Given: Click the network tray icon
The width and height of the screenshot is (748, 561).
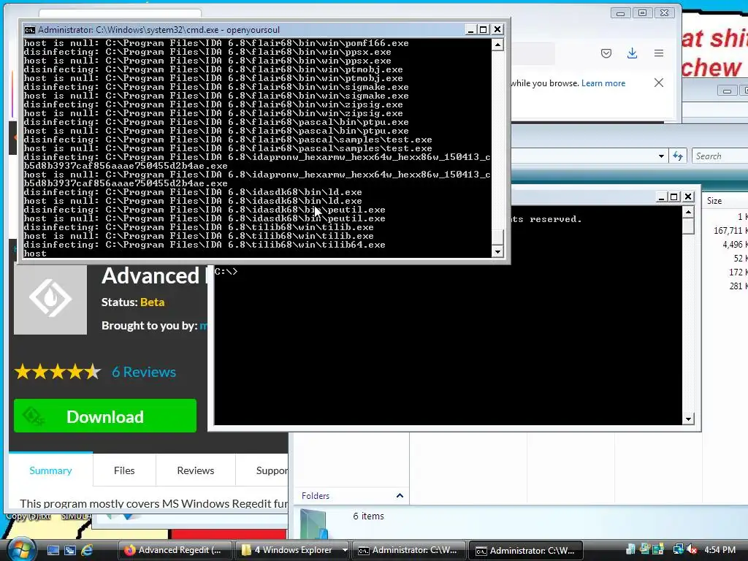Looking at the screenshot, I should [x=678, y=550].
